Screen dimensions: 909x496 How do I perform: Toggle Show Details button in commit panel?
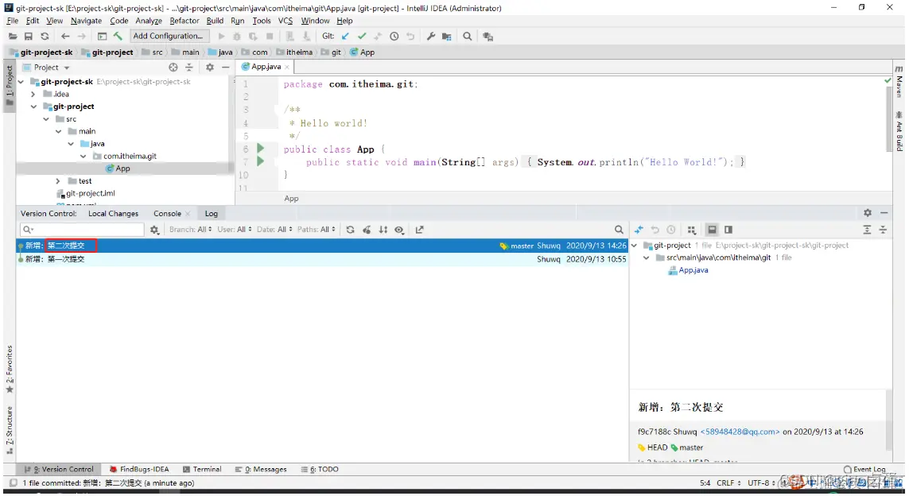coord(712,230)
